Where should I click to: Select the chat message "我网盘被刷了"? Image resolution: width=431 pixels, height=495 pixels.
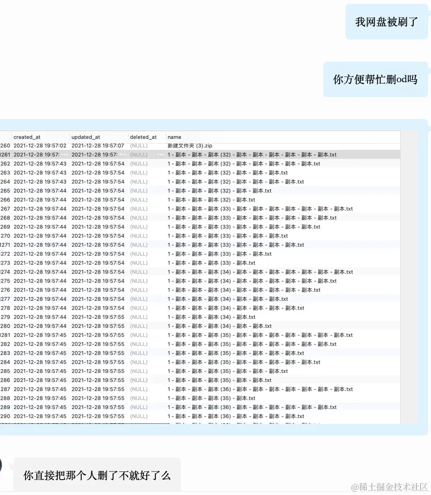386,22
